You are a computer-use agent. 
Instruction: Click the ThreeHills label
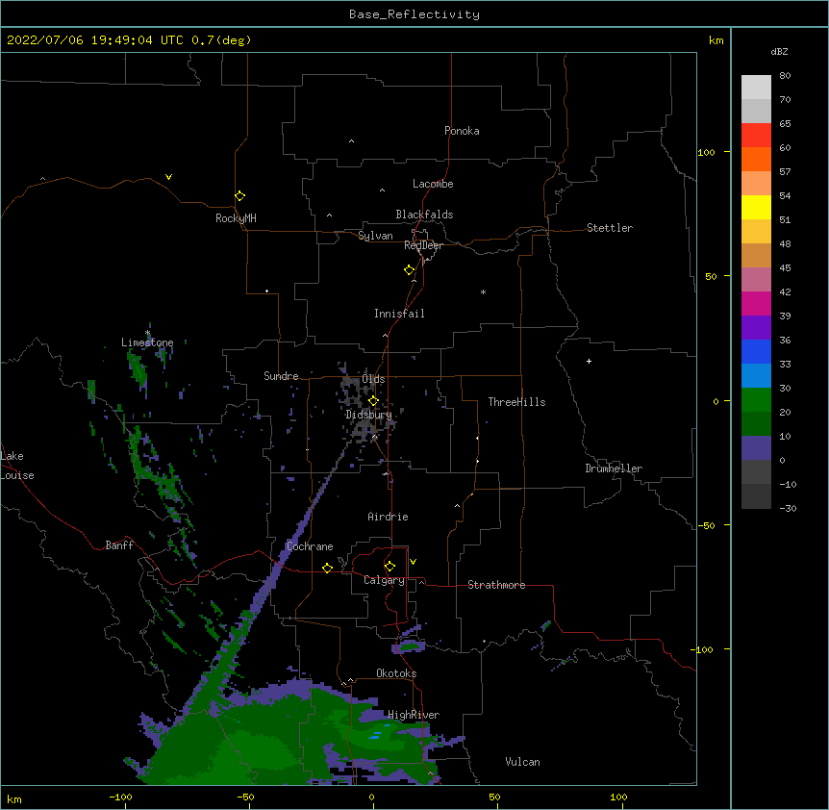pos(516,402)
